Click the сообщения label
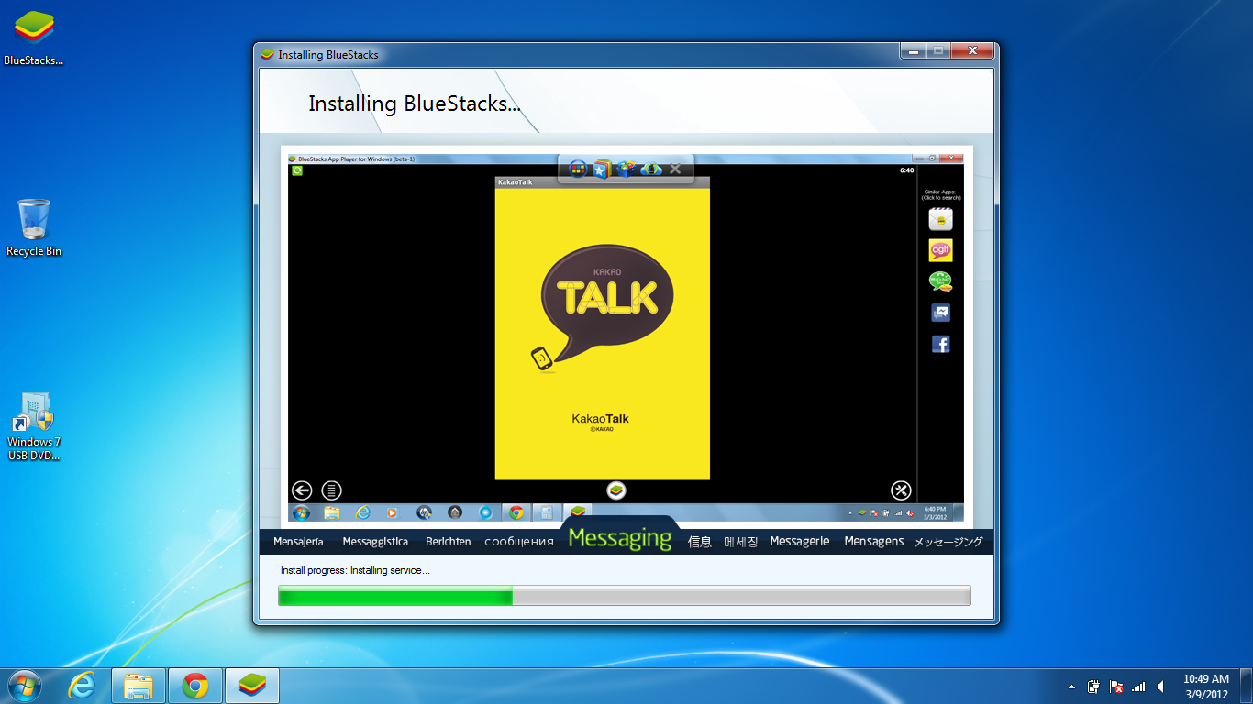This screenshot has width=1253, height=704. [x=519, y=542]
